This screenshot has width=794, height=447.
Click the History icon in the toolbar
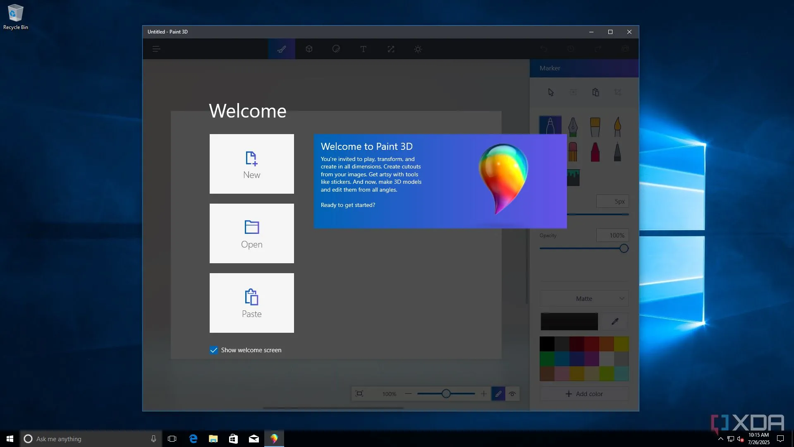pos(571,49)
